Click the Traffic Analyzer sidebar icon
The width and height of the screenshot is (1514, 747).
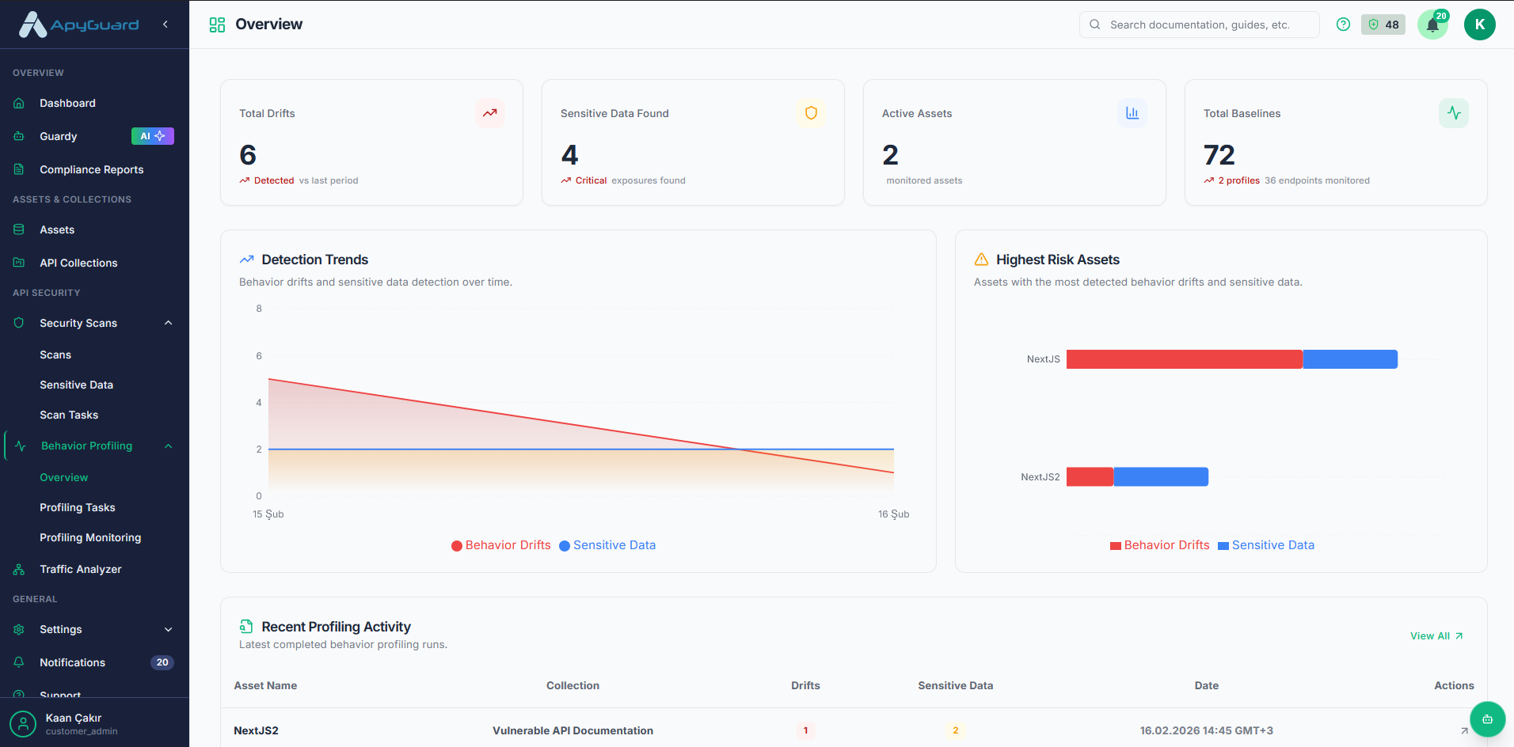pyautogui.click(x=17, y=569)
